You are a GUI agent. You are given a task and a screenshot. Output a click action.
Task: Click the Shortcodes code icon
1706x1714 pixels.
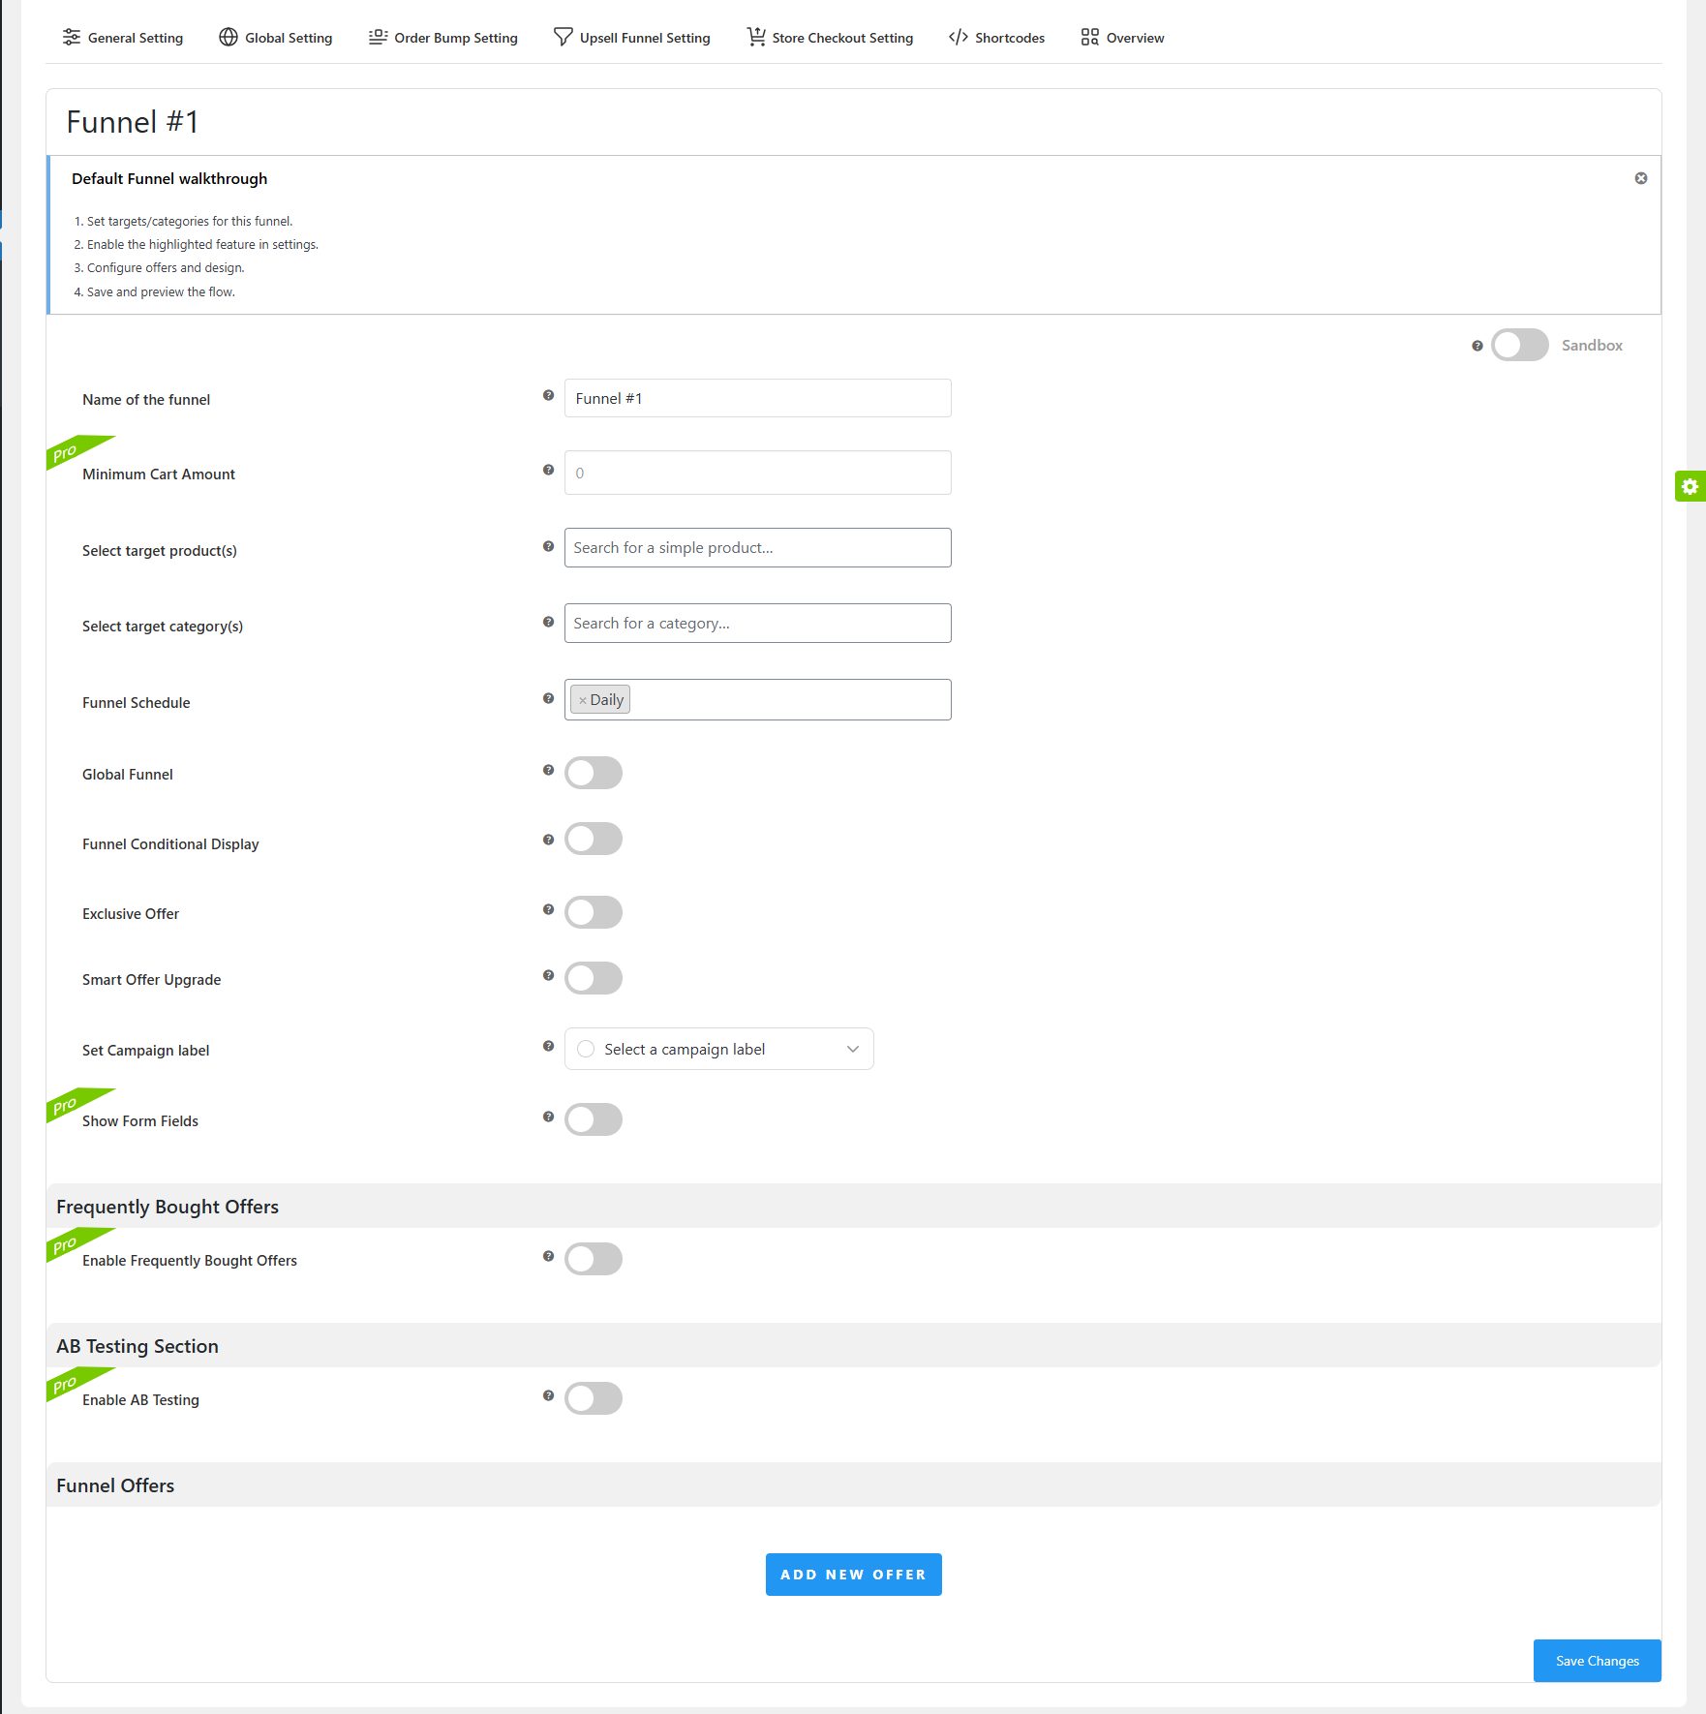point(958,37)
